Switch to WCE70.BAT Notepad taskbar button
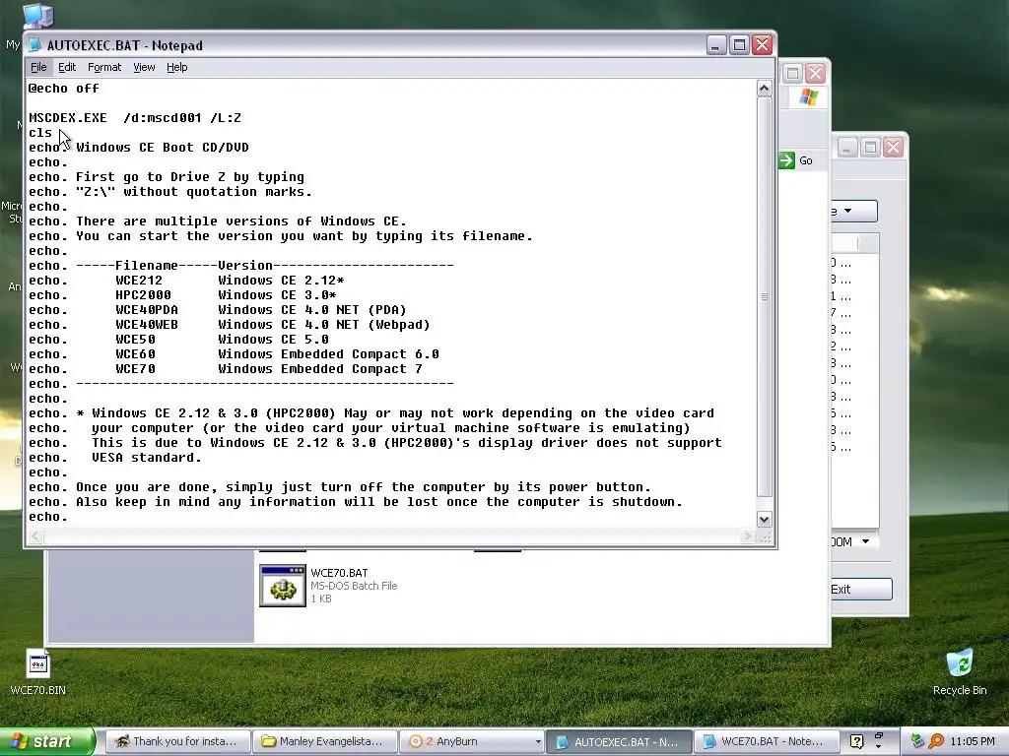1009x756 pixels. click(x=767, y=741)
